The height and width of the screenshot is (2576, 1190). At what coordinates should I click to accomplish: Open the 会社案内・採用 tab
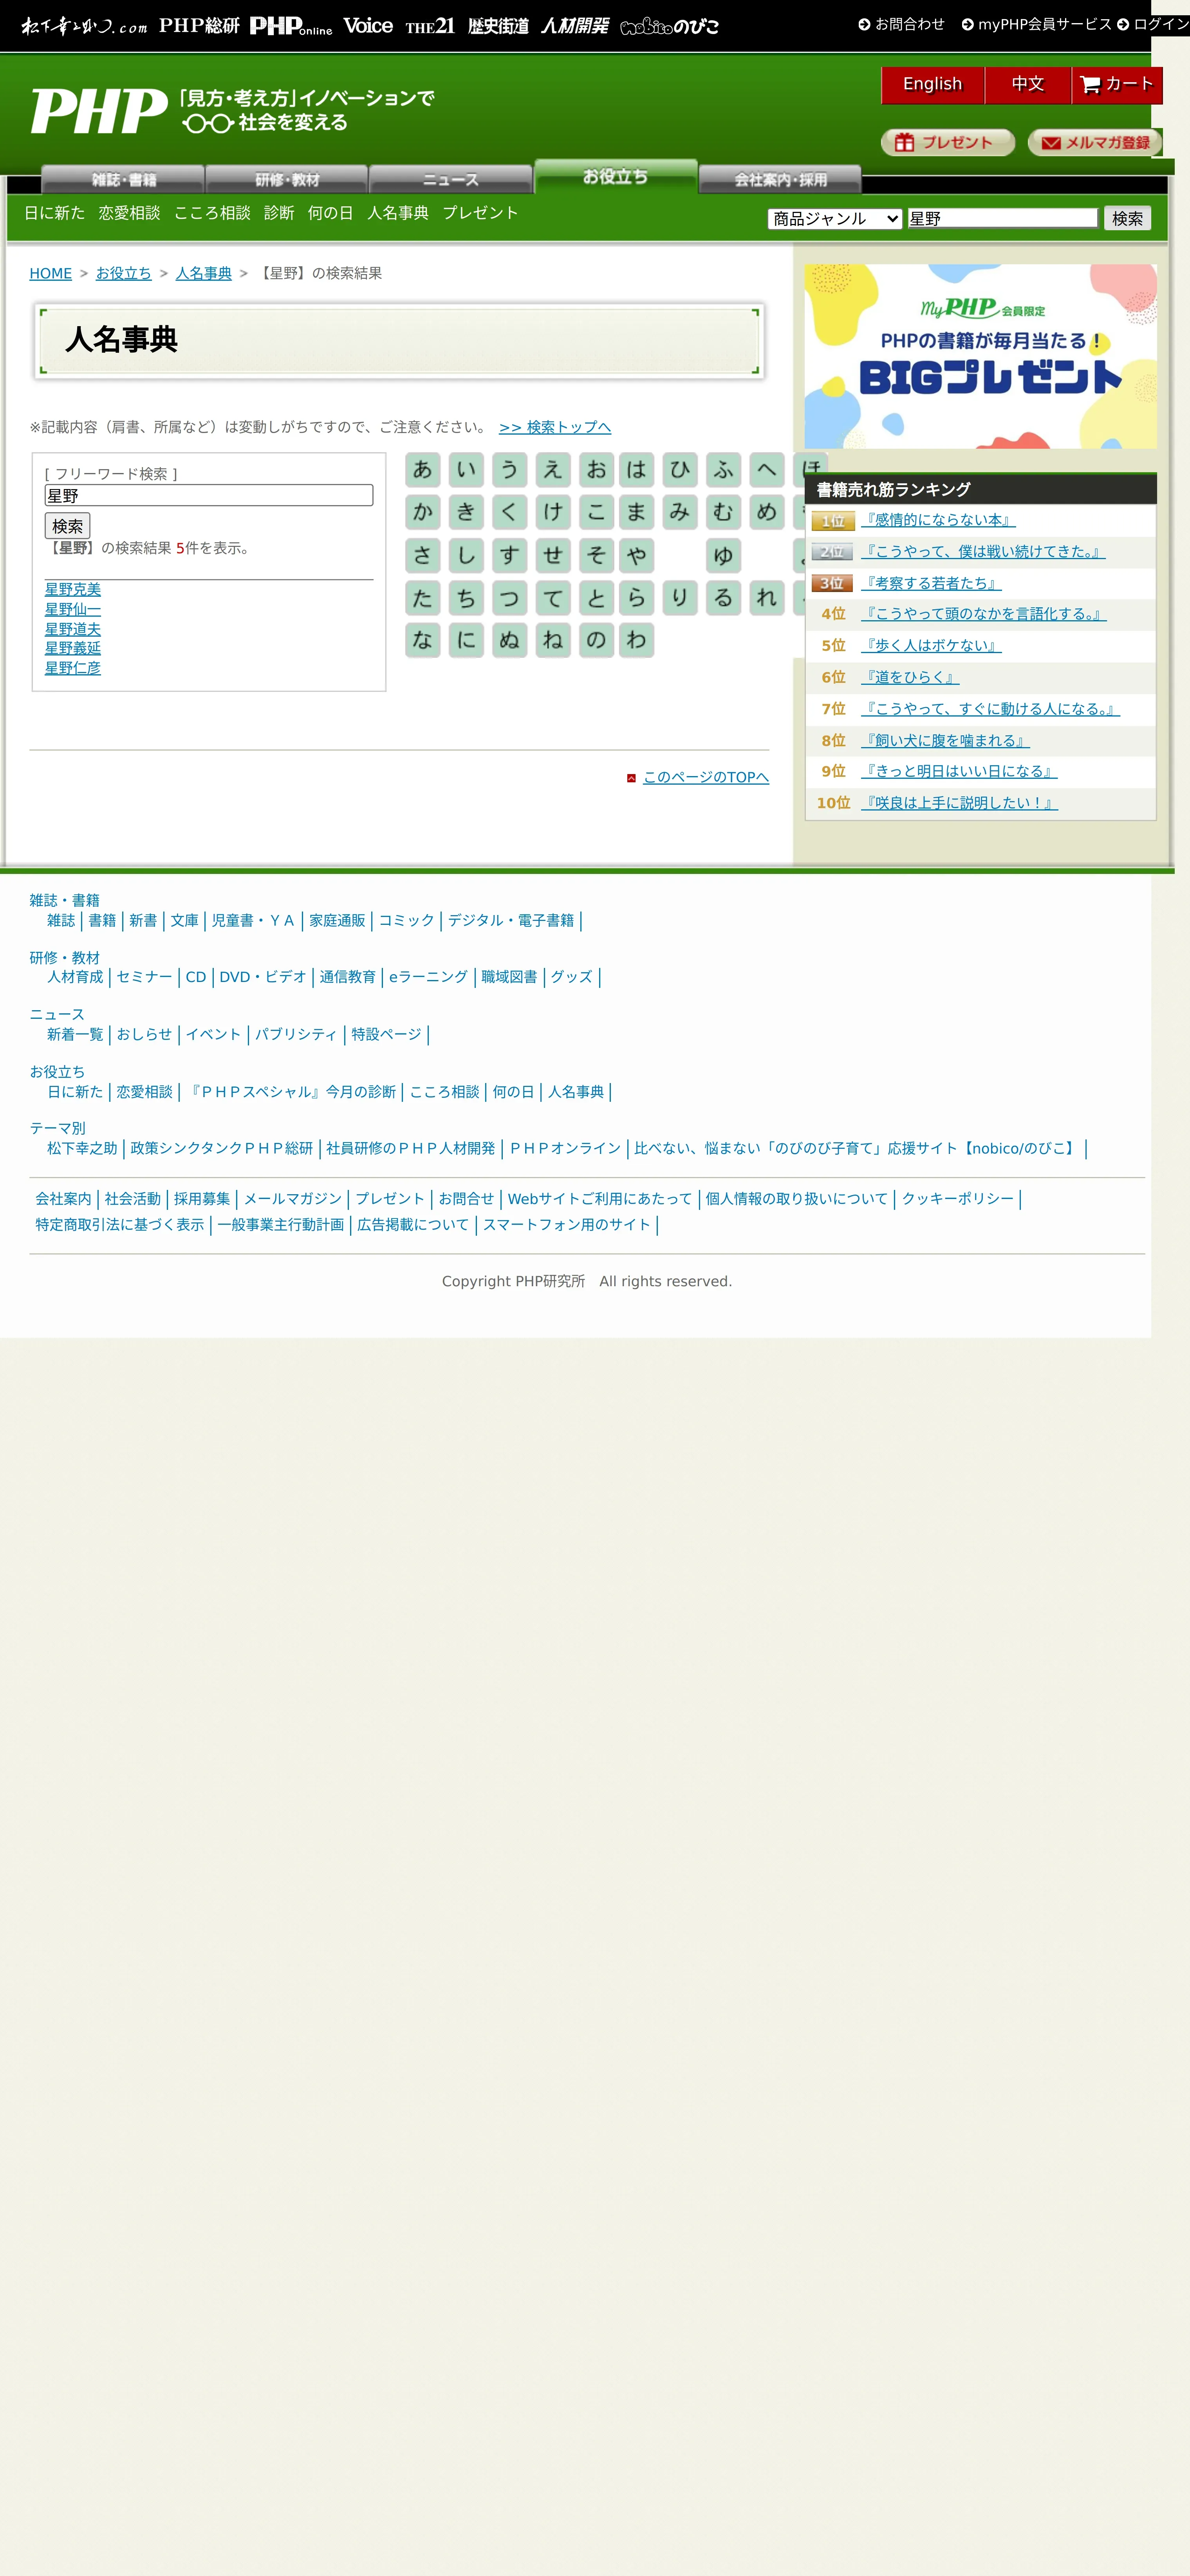[780, 180]
